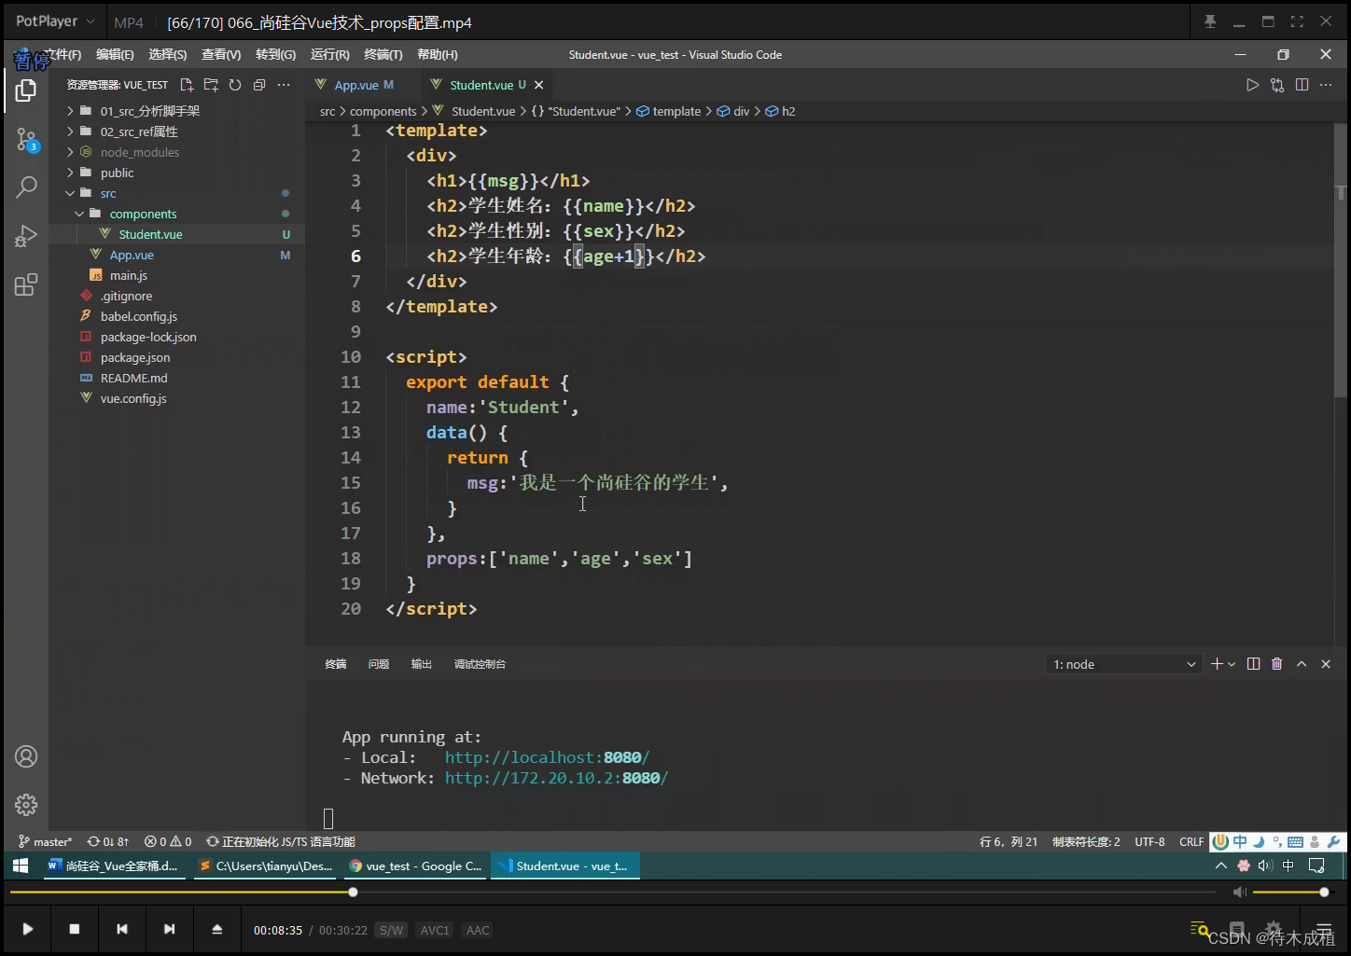This screenshot has width=1351, height=956.
Task: Kill the terminal with trash icon
Action: point(1277,664)
